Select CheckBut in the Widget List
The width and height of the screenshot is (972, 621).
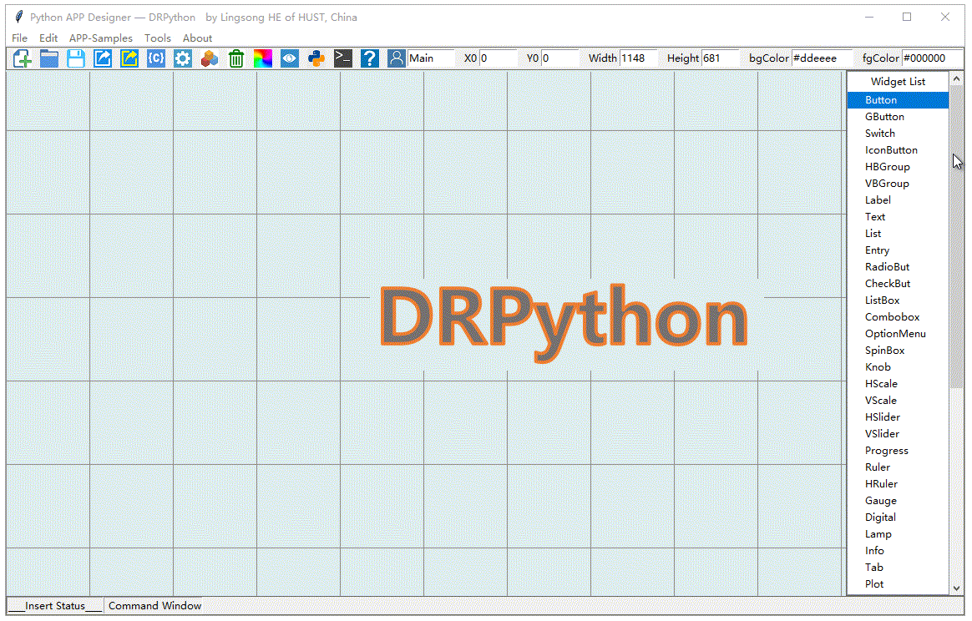[x=898, y=284]
